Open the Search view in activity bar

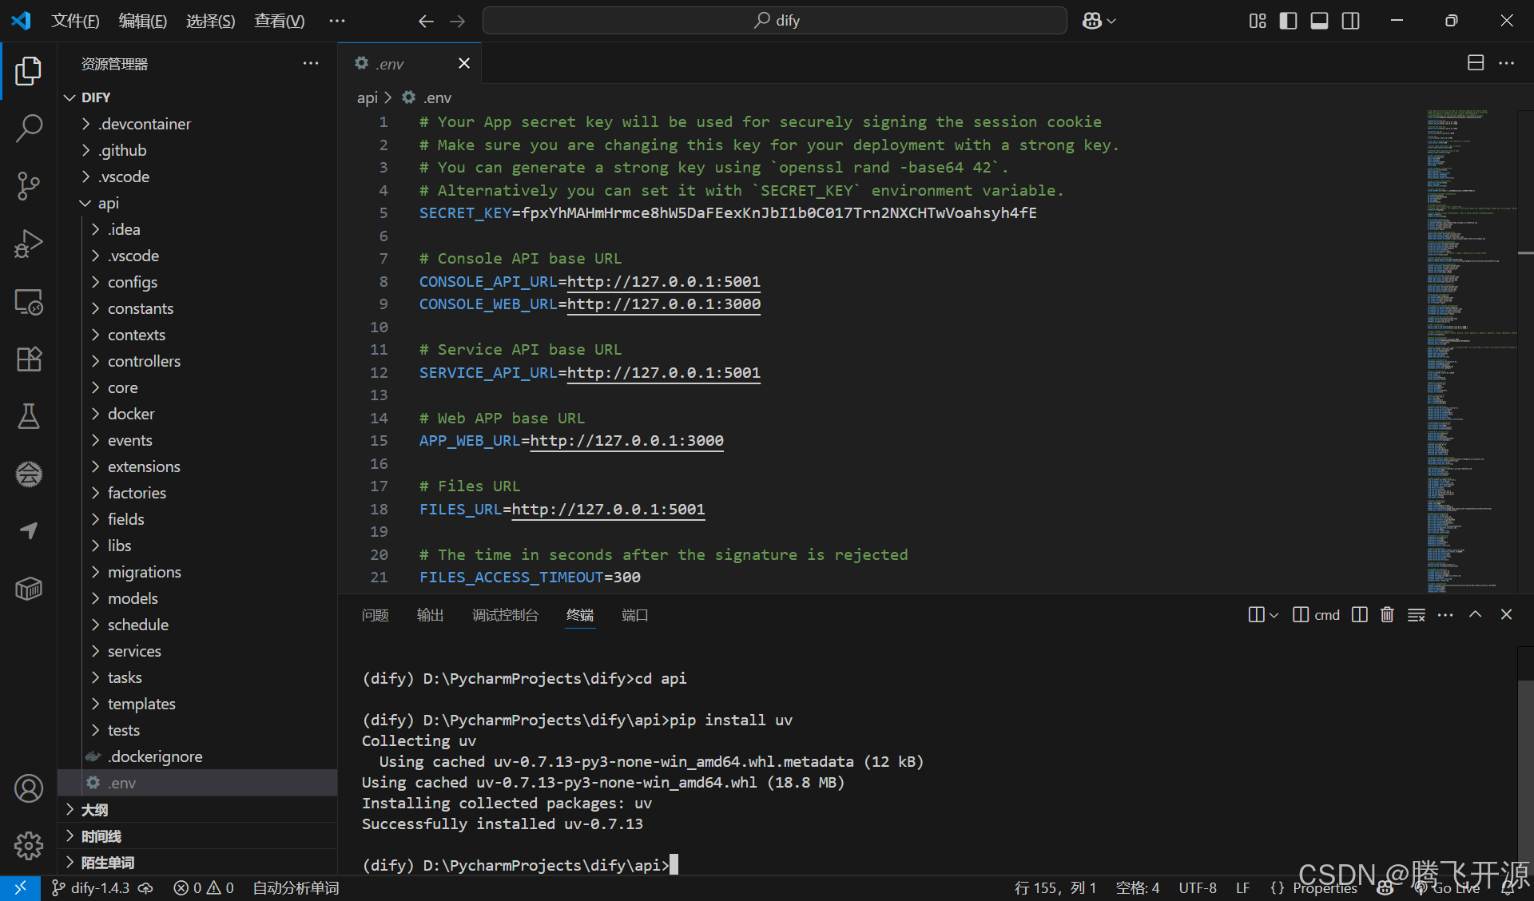[x=29, y=128]
